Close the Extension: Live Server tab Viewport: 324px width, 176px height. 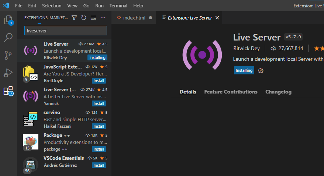tap(217, 18)
